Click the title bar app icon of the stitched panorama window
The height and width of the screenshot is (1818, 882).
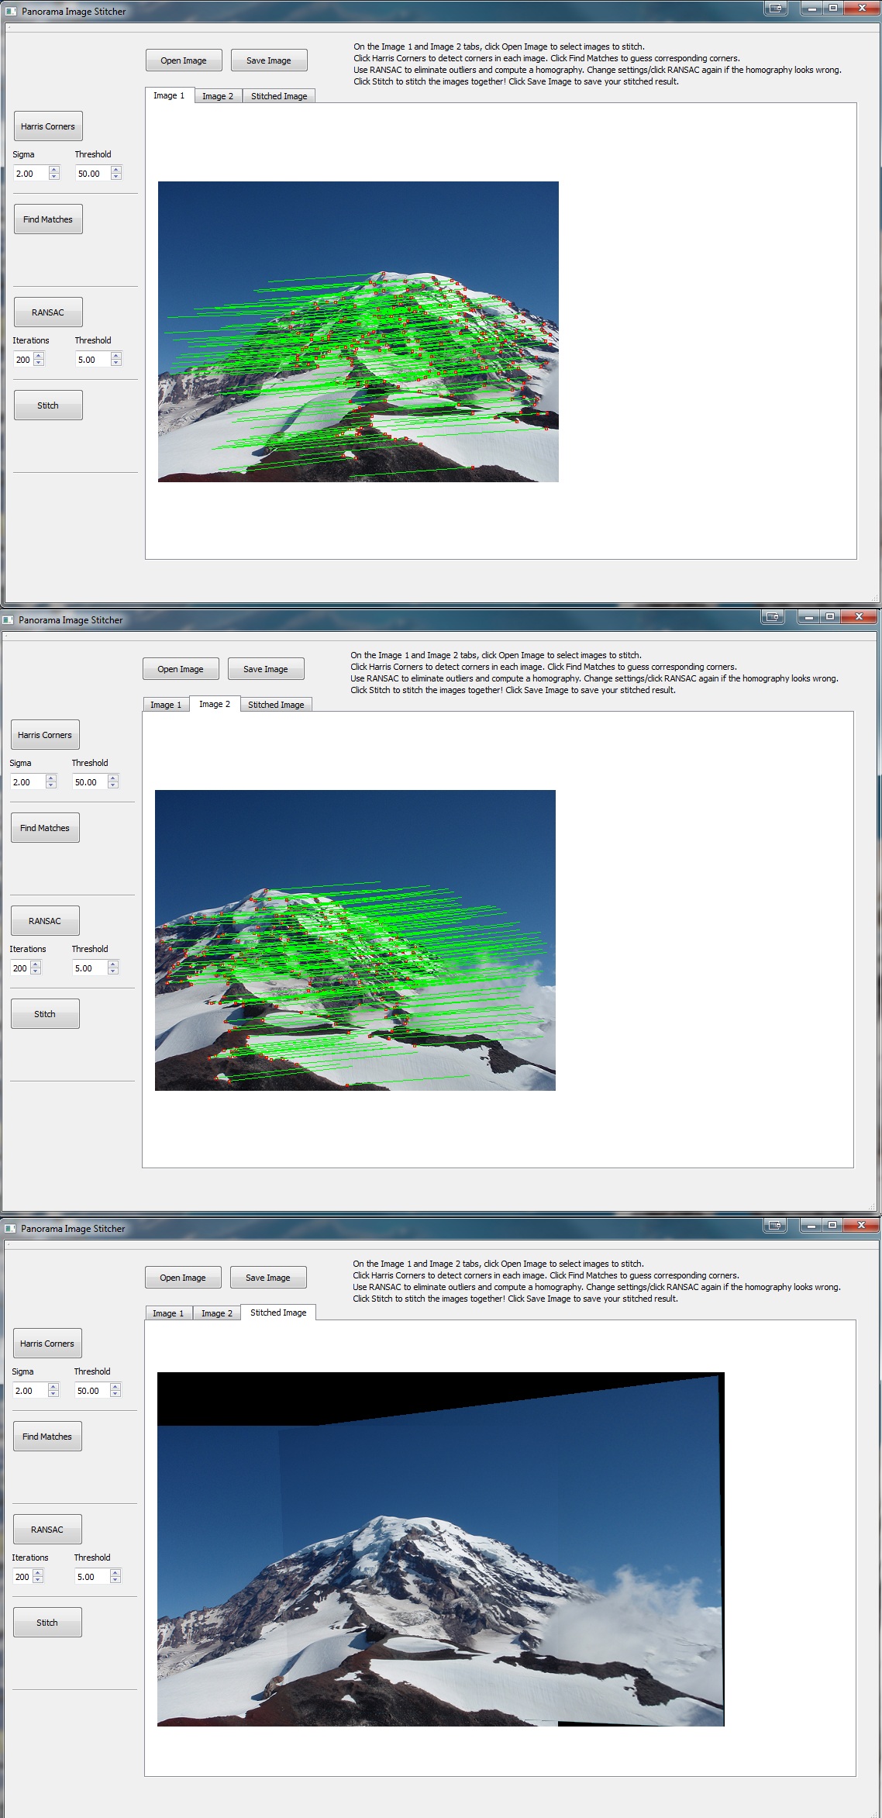[10, 1229]
